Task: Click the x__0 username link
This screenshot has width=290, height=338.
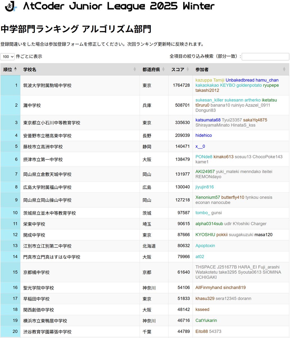Action: click(x=200, y=146)
